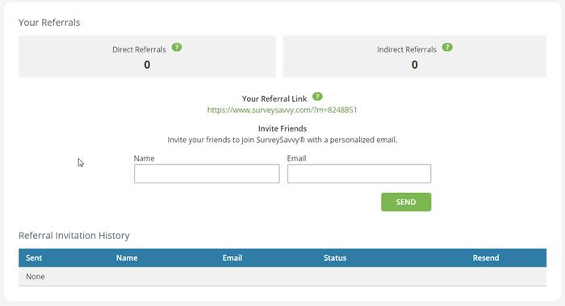Click the Direct Referrals count of 0
This screenshot has height=306, width=565.
(x=147, y=65)
